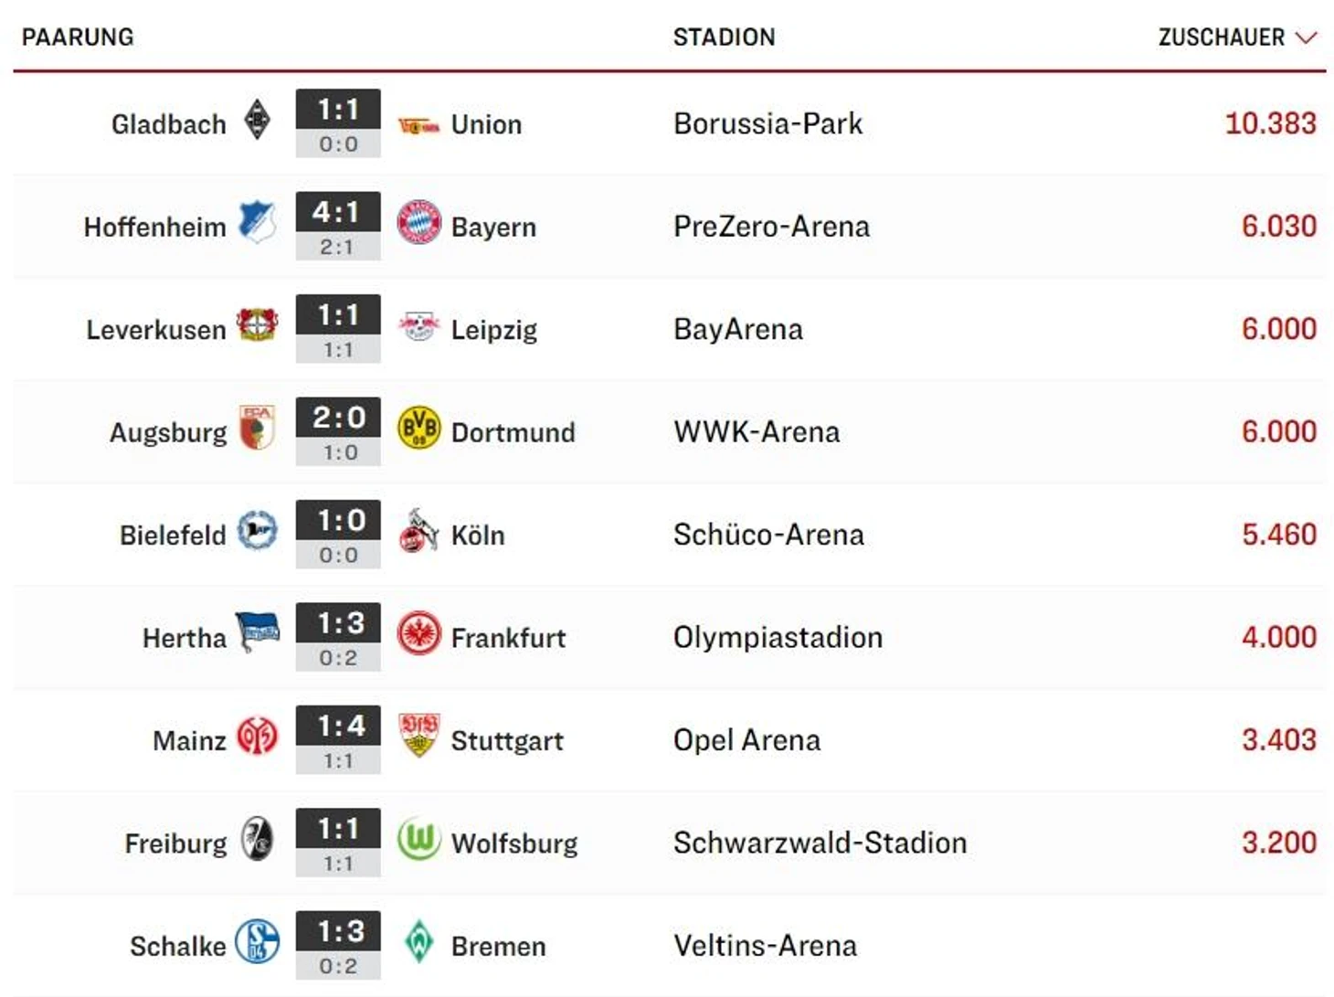Click the Werder Bremen diamond logo
Screen dimensions: 1334x997
418,941
